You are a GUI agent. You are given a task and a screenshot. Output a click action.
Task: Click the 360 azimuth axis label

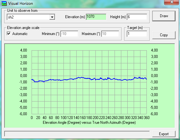[x=146, y=118]
